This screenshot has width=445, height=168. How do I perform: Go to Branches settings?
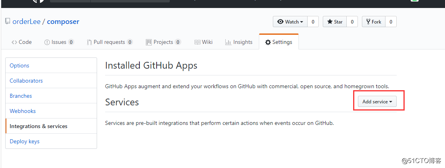pos(51,96)
